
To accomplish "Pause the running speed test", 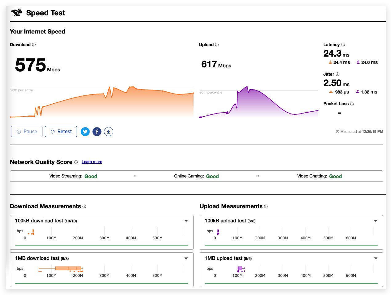I will [27, 132].
